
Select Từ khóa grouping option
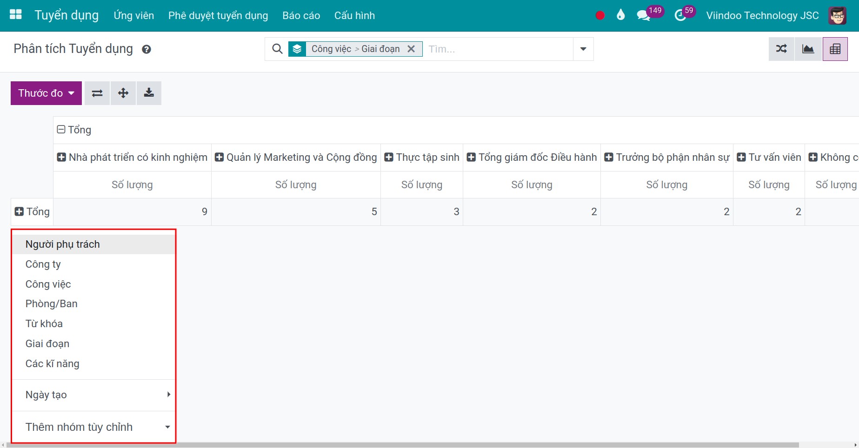tap(93, 323)
